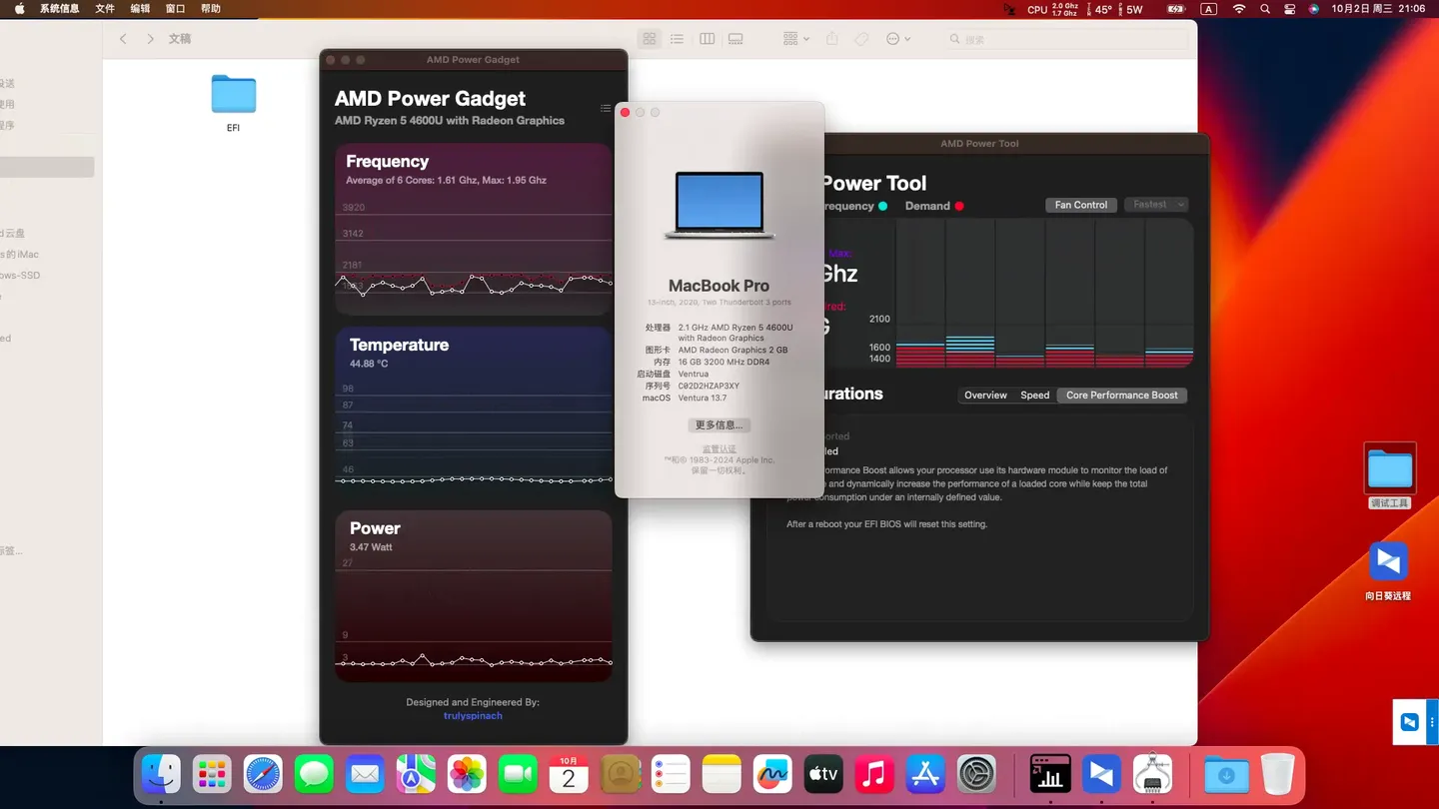Open Photos app in the Dock
Screen dimensions: 1439x809
coord(467,774)
